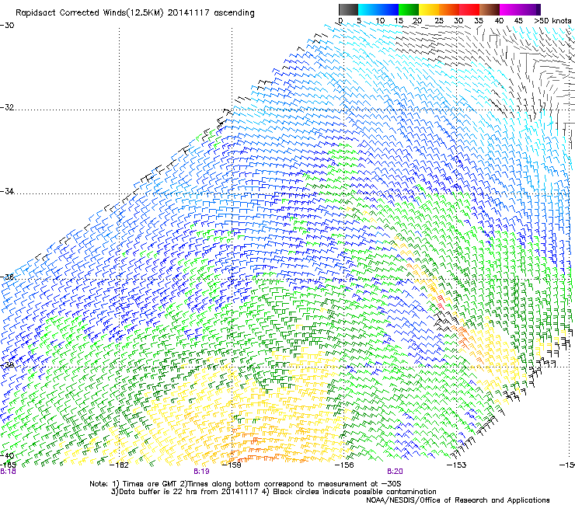Click the -38 latitude label

7,365
